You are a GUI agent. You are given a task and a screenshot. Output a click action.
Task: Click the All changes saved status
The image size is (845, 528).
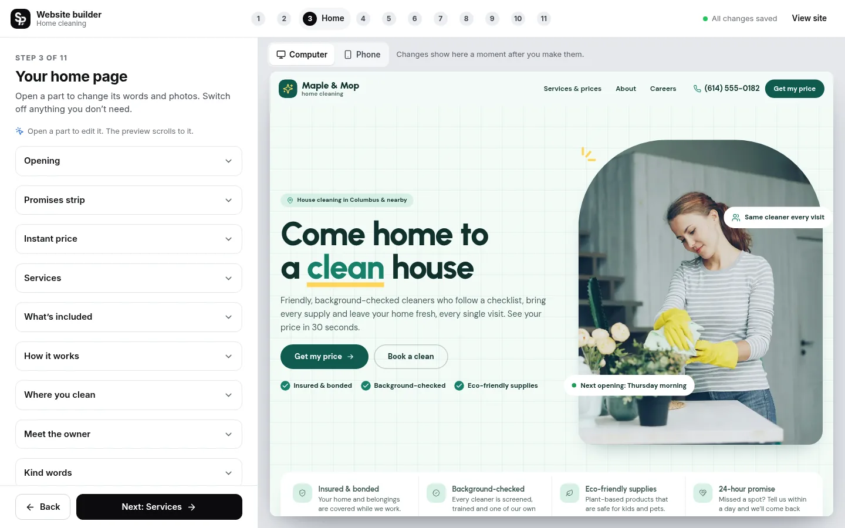tap(740, 19)
